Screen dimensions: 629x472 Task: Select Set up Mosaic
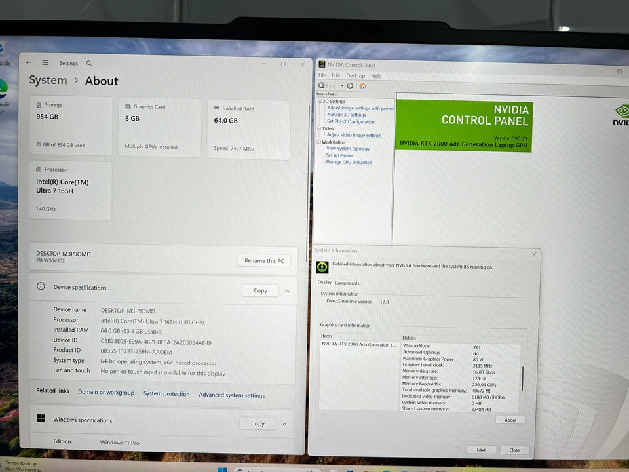pos(339,155)
